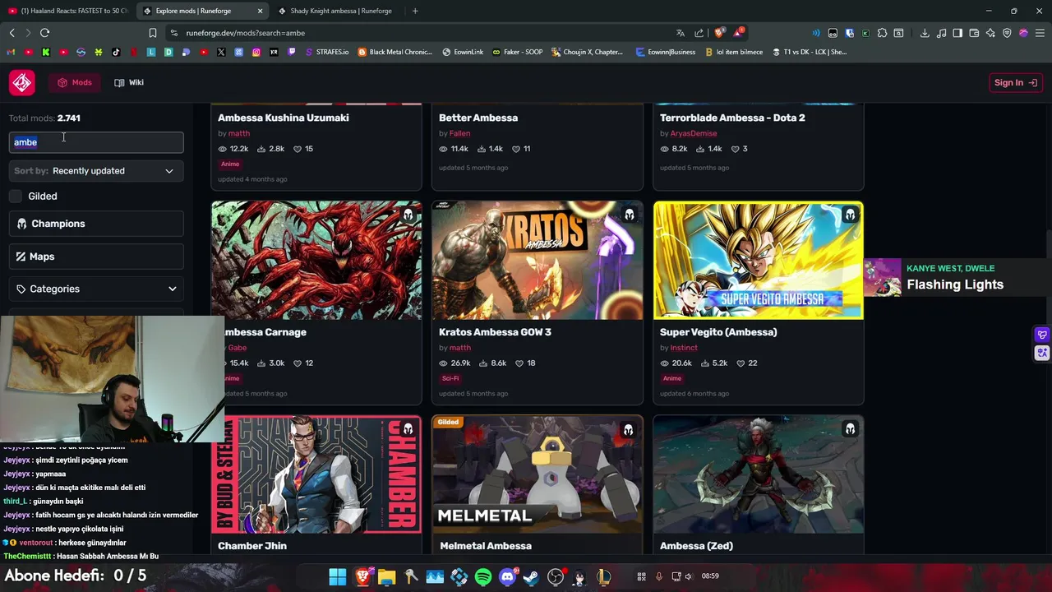This screenshot has width=1052, height=592.
Task: Click the helmet icon on Ambessa (Zed) thumbnail
Action: pyautogui.click(x=850, y=429)
